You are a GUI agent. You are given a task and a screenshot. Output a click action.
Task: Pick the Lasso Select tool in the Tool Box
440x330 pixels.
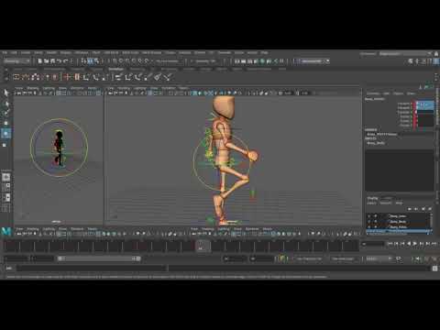5,104
